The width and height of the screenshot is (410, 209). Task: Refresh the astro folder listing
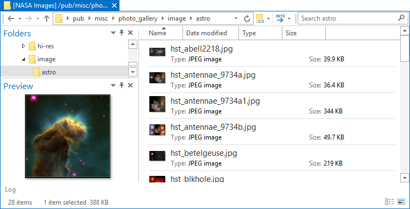click(247, 18)
